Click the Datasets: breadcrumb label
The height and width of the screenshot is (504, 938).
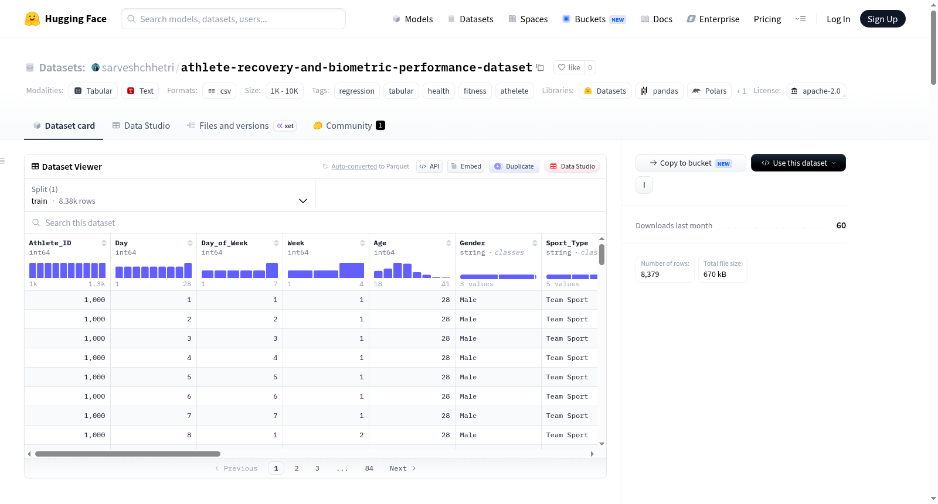pos(62,67)
